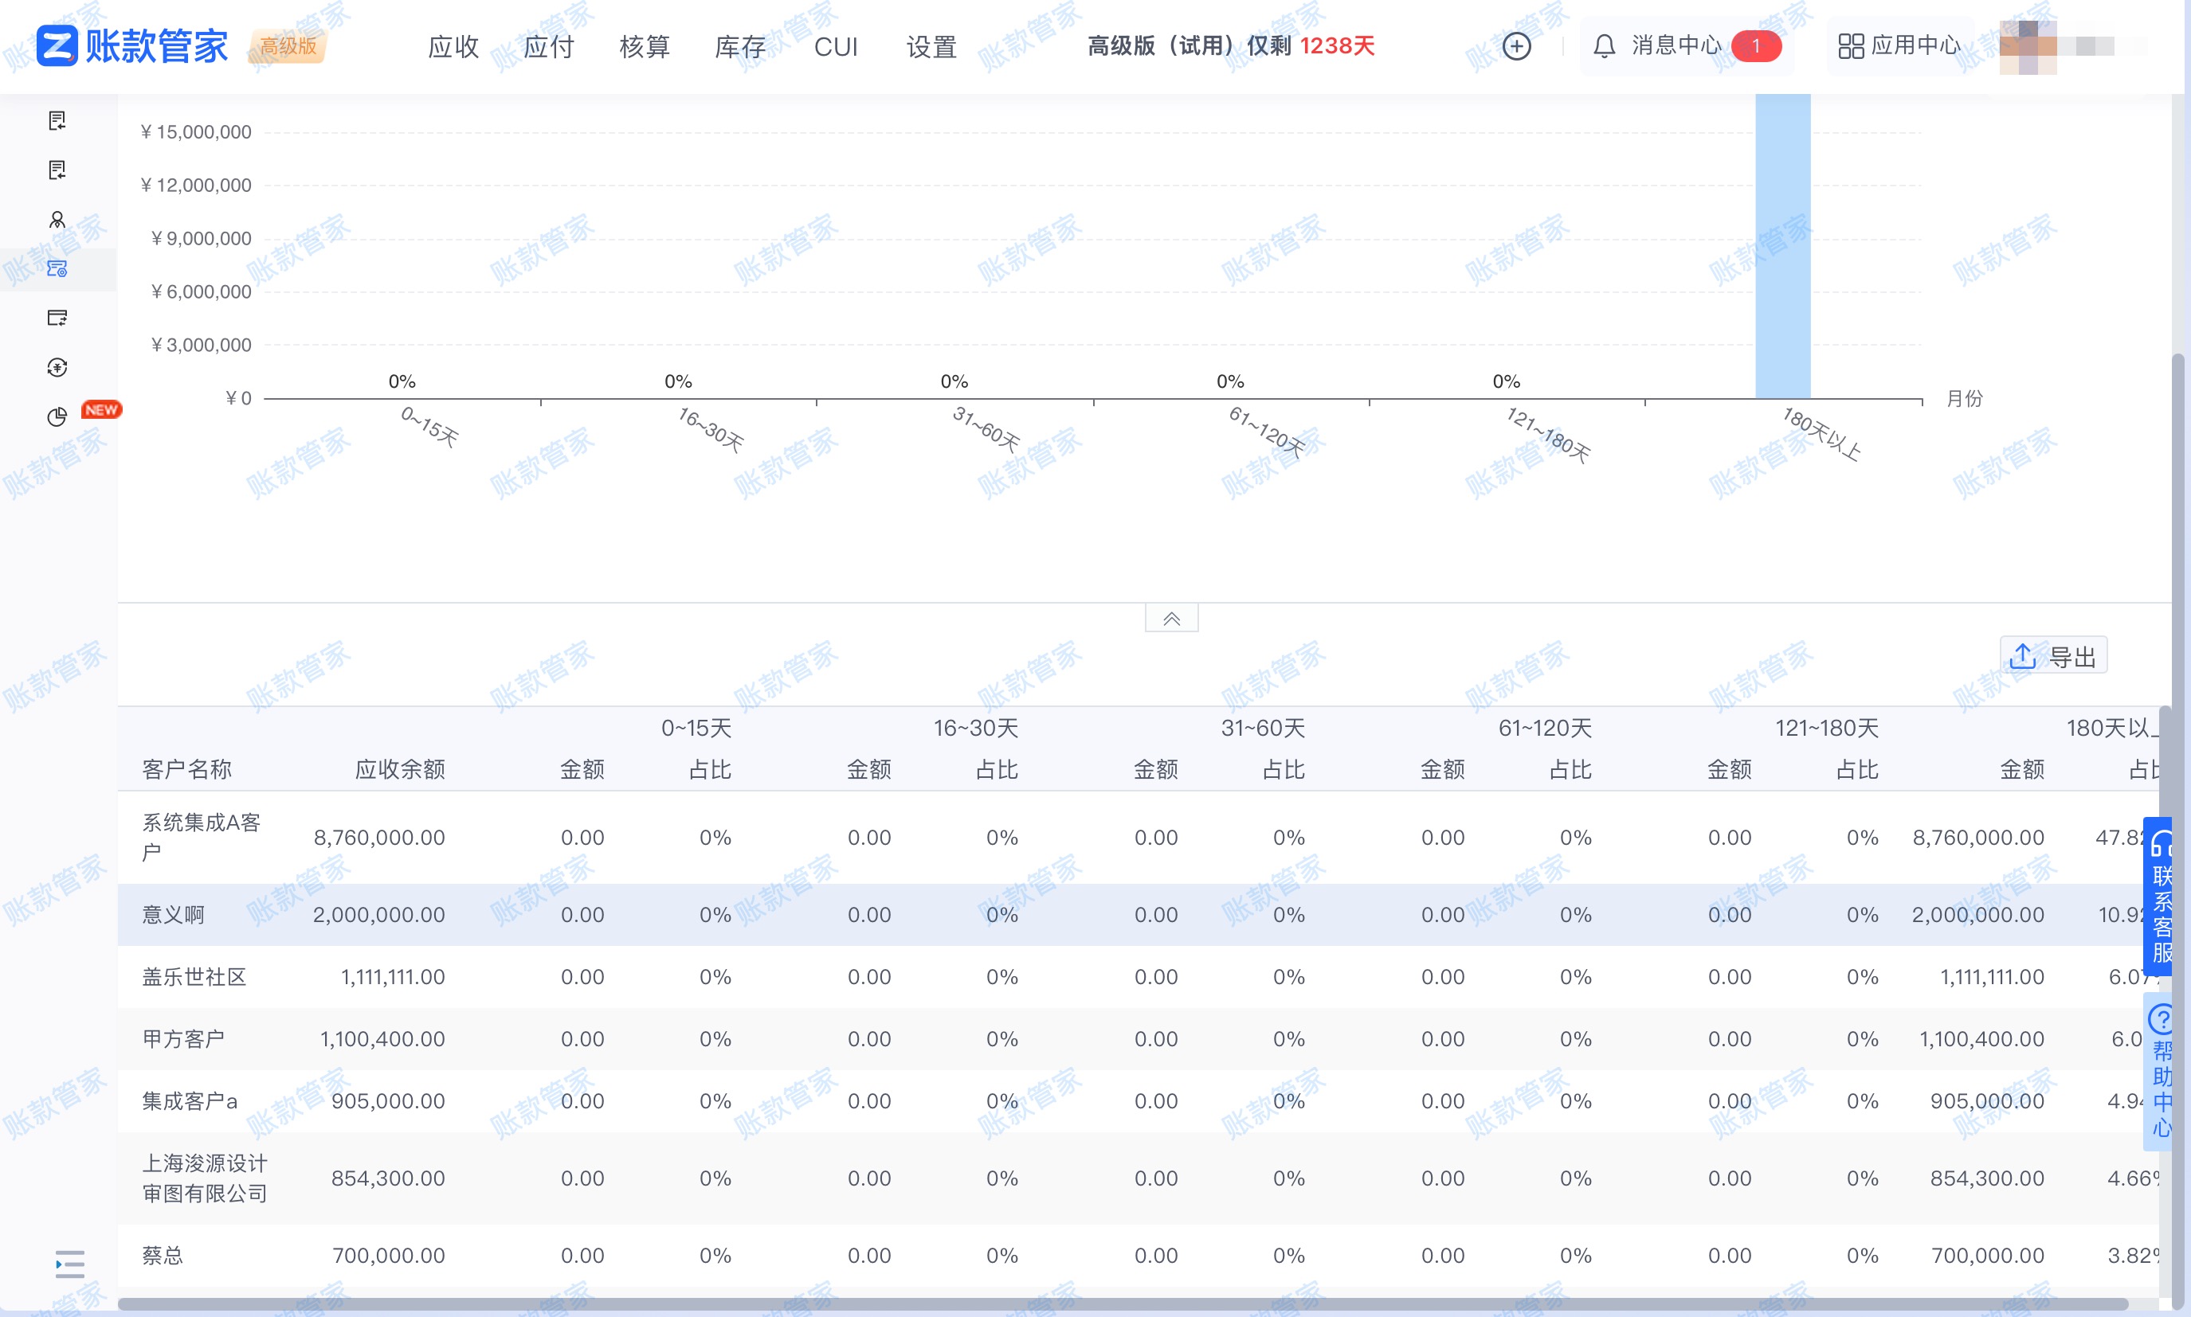Open the 应收 menu
The height and width of the screenshot is (1317, 2191).
pyautogui.click(x=453, y=46)
